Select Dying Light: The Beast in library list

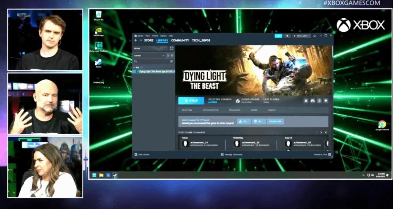[154, 71]
